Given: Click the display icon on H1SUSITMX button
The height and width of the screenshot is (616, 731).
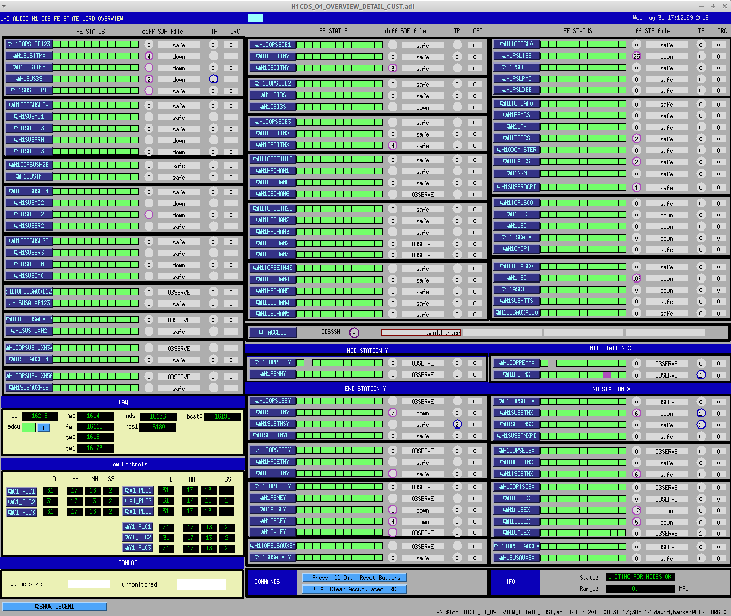Looking at the screenshot, I should click(15, 56).
